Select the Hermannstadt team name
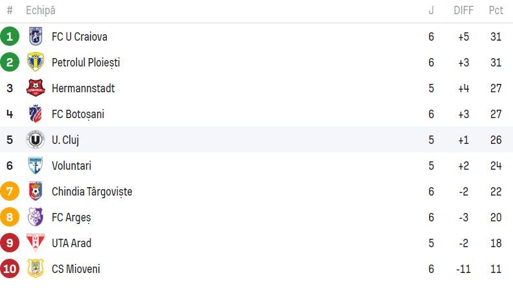This screenshot has width=513, height=293. [83, 88]
